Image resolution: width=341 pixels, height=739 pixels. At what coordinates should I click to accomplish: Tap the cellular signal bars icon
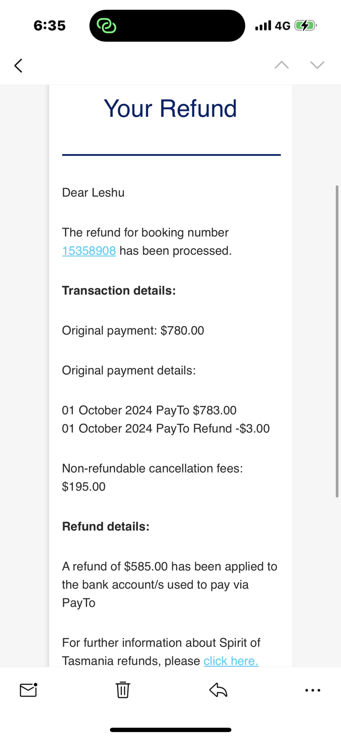click(x=263, y=26)
